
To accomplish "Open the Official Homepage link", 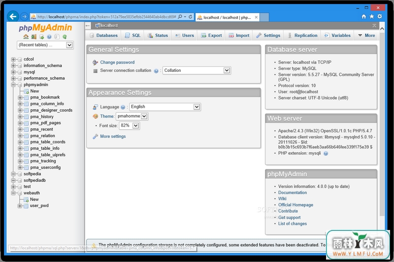I will (x=295, y=205).
